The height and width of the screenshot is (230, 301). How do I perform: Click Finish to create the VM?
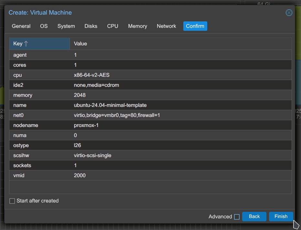(281, 216)
